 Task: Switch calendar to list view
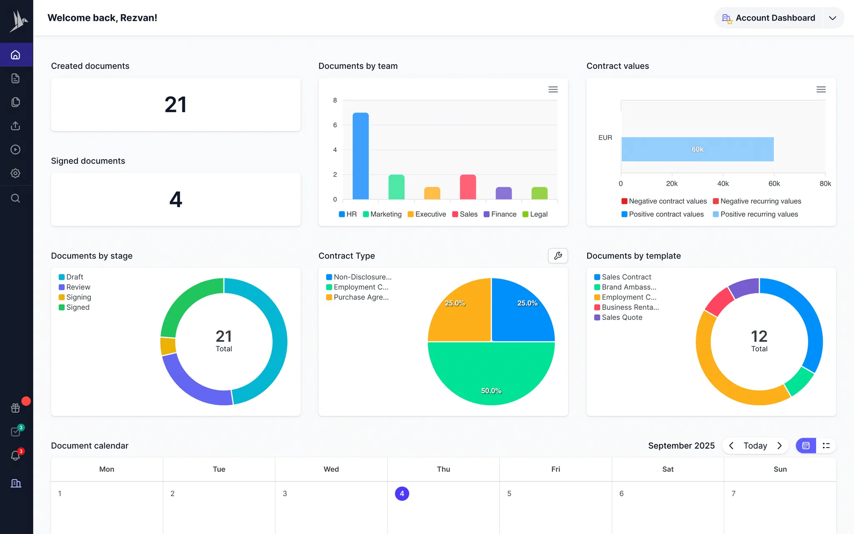pyautogui.click(x=826, y=446)
